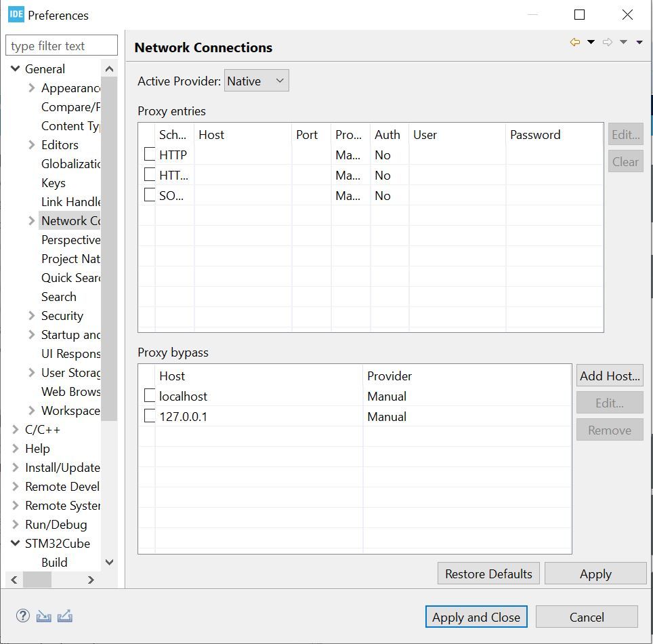653x644 pixels.
Task: Enable the HTTP proxy entry checkbox
Action: click(x=150, y=155)
